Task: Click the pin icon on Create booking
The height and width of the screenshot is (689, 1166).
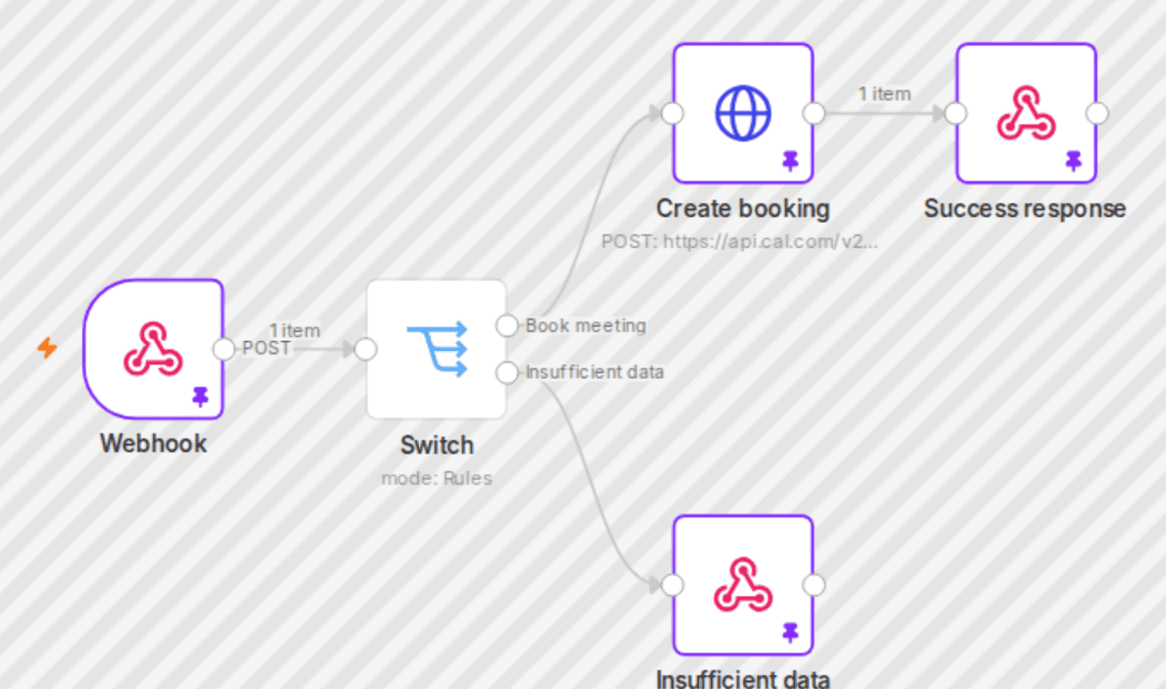Action: 790,160
